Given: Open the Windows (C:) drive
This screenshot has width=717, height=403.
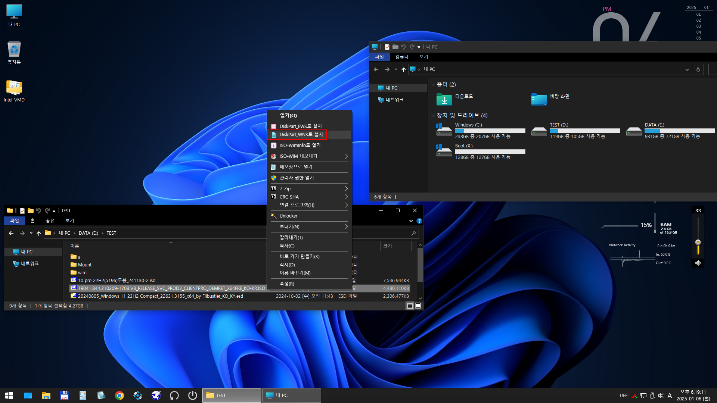Looking at the screenshot, I should (x=481, y=131).
